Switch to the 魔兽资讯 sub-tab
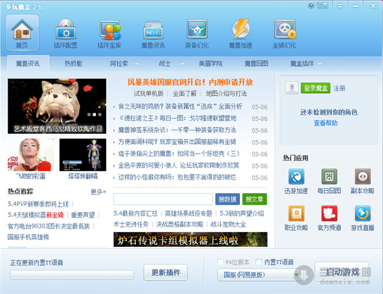The image size is (383, 294). [x=28, y=64]
